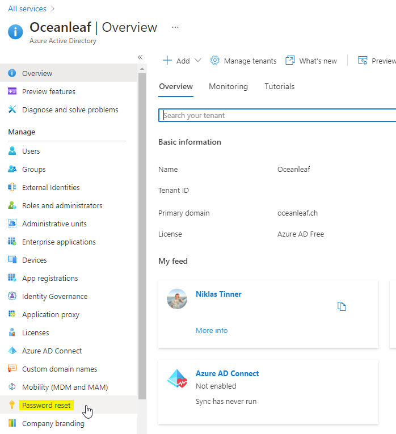Click the Diagnose and solve problems icon
The image size is (396, 434).
(12, 109)
